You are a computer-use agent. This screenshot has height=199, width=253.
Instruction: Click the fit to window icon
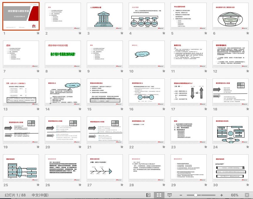point(247,195)
